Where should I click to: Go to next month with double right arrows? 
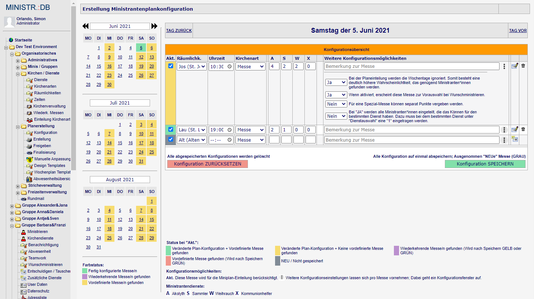(x=154, y=26)
